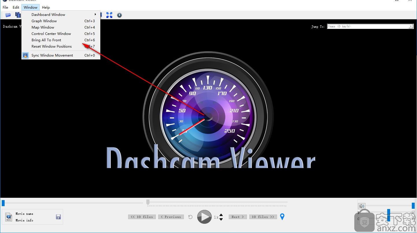Increase playback speed with the up arrow
417x233 pixels.
pos(221,215)
